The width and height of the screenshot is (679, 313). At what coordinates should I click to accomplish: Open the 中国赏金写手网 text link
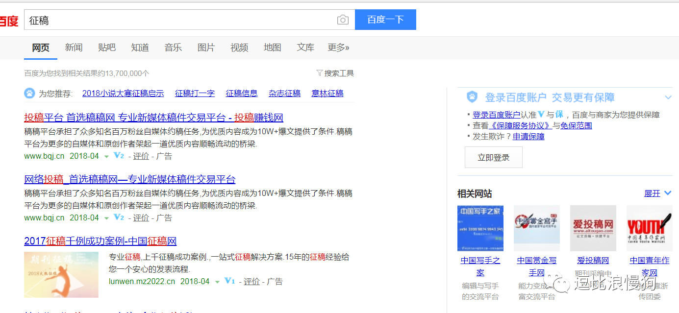coord(537,266)
